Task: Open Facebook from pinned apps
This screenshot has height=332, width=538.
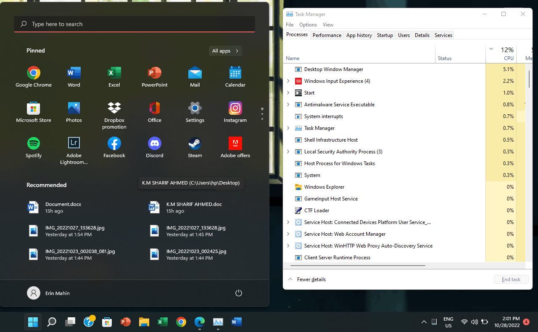Action: pos(114,147)
